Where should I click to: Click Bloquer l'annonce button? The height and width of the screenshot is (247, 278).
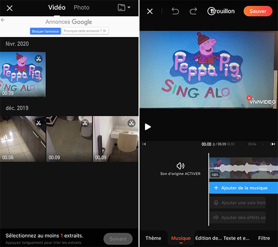[x=45, y=31]
